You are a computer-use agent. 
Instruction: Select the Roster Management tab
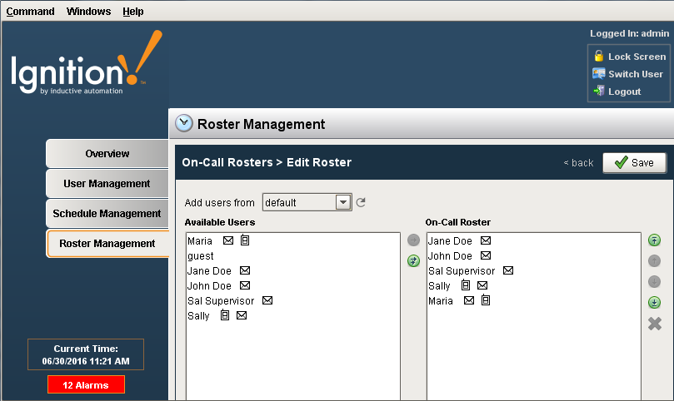coord(107,244)
